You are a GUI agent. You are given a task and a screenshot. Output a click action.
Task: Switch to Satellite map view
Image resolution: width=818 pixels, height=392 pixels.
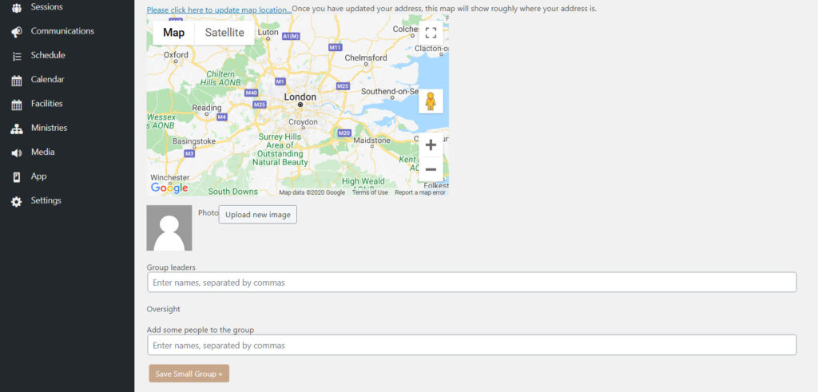(x=224, y=33)
